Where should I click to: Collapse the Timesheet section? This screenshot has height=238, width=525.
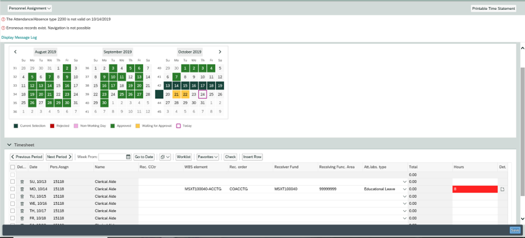[x=9, y=145]
